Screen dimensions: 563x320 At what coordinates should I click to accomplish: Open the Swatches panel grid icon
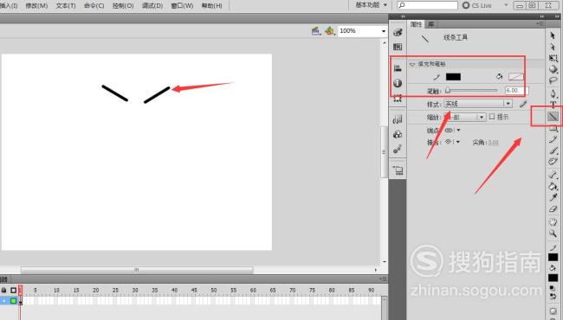pyautogui.click(x=398, y=47)
